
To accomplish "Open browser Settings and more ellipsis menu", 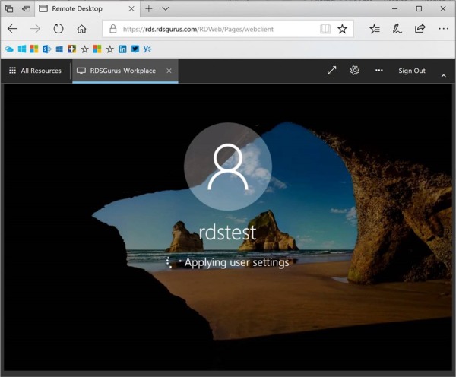I will tap(443, 29).
